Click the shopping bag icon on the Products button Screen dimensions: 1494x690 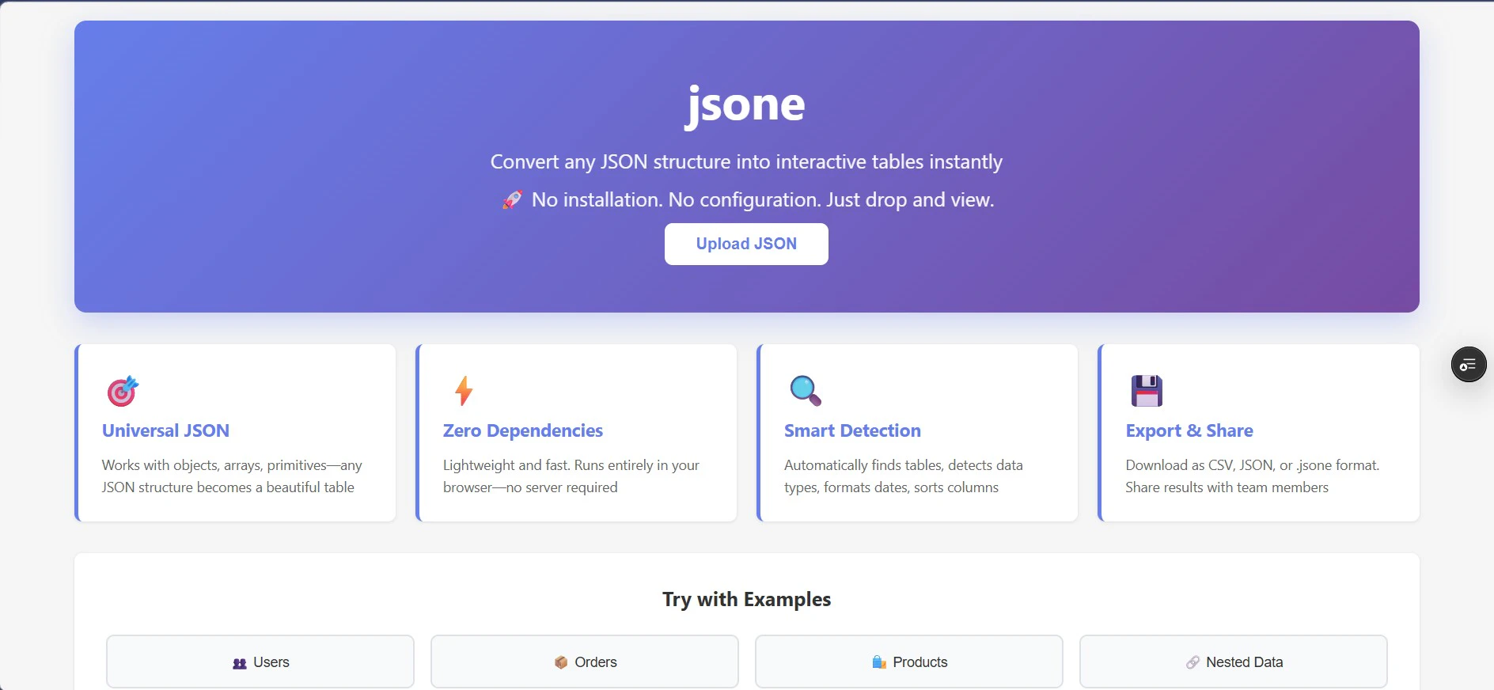coord(878,662)
